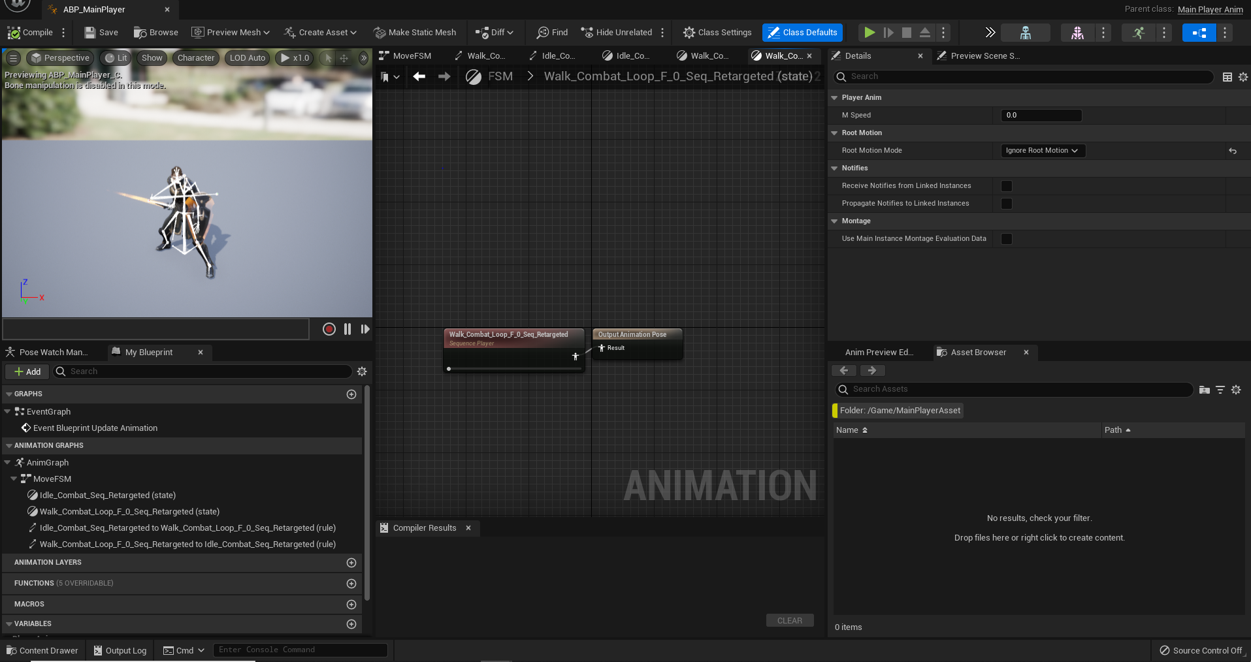Switch to Anim Preview Editor tab
Viewport: 1251px width, 662px height.
point(879,352)
